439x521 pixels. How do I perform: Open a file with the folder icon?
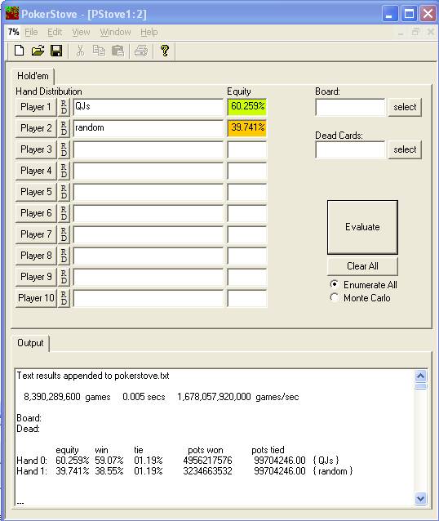[x=38, y=51]
